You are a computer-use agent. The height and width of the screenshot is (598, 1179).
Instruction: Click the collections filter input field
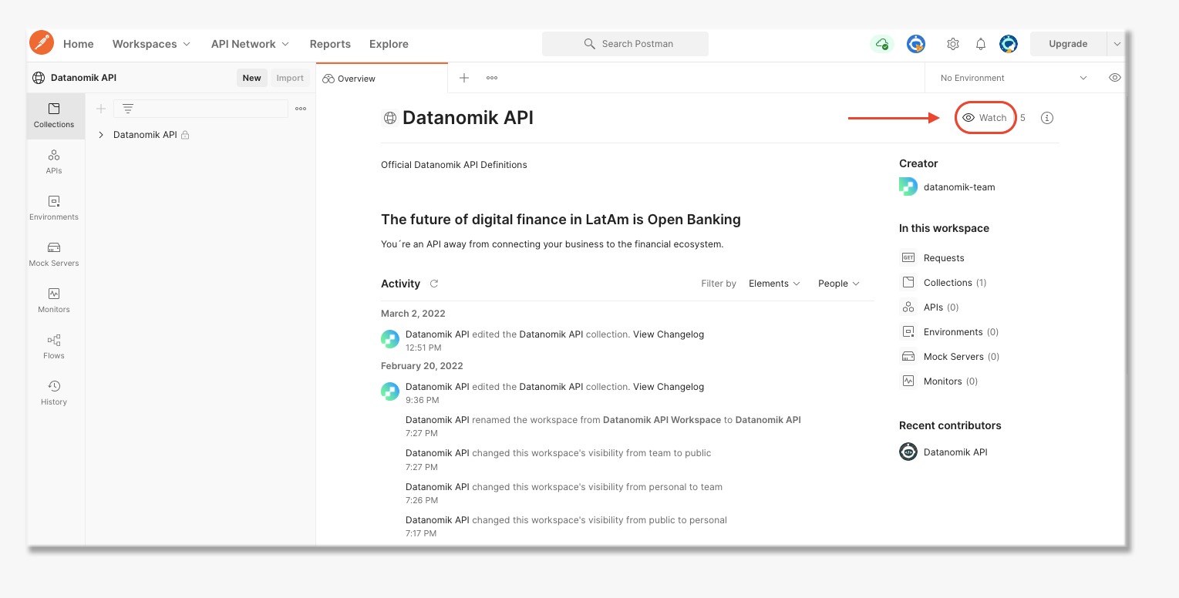pos(200,109)
